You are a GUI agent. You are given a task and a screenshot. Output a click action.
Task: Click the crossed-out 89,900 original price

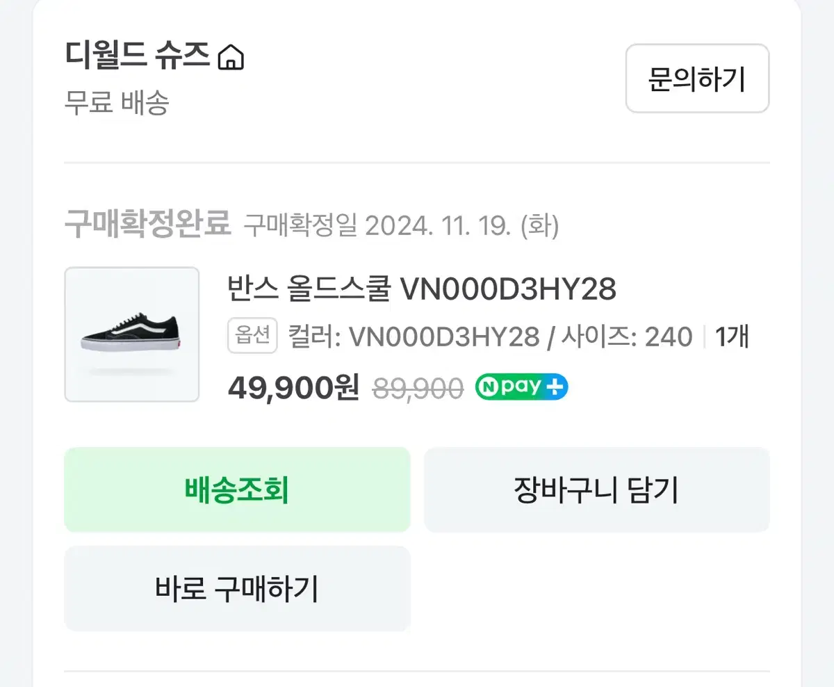pos(418,388)
